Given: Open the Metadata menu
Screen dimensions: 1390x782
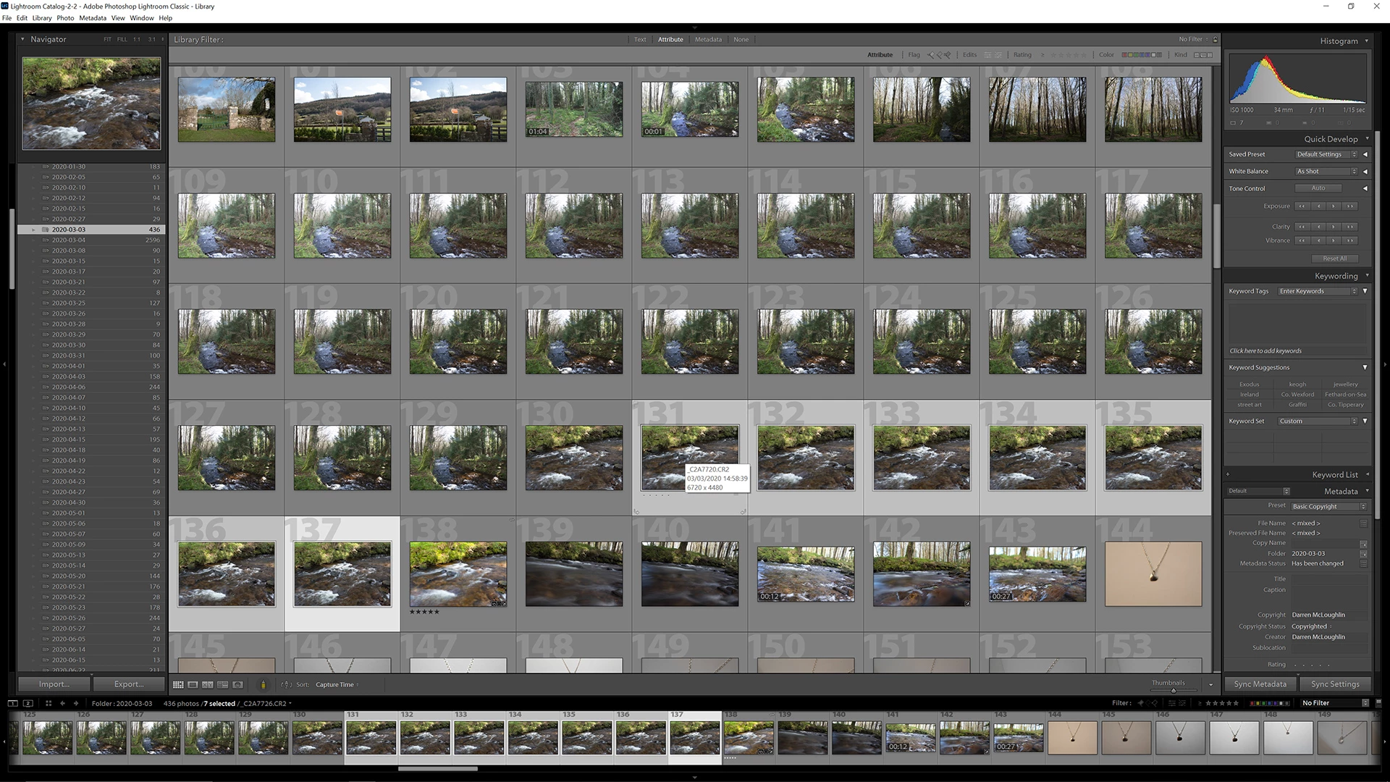Looking at the screenshot, I should (93, 18).
